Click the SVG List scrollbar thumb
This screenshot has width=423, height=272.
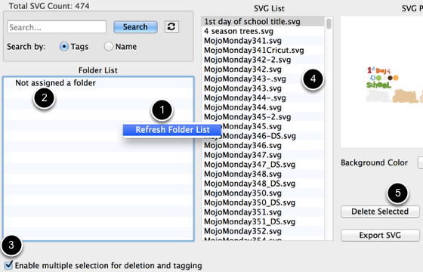(329, 23)
